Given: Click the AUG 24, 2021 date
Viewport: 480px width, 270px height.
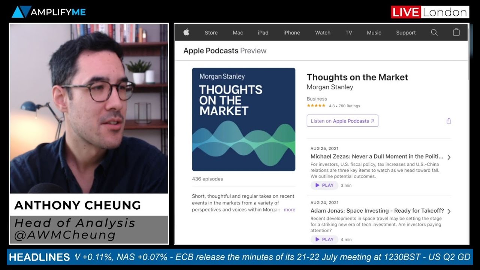Looking at the screenshot, I should coord(324,202).
